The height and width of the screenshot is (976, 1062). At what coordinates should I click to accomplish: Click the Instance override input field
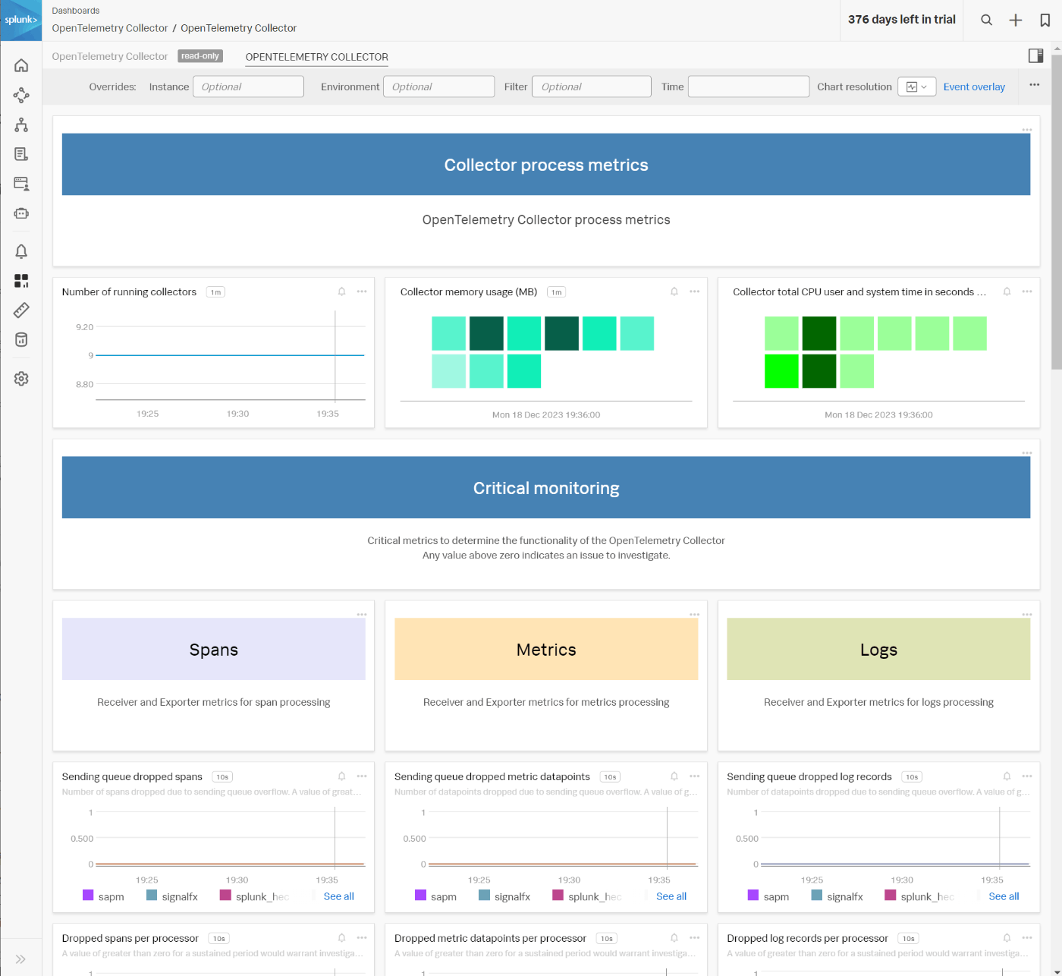click(248, 87)
